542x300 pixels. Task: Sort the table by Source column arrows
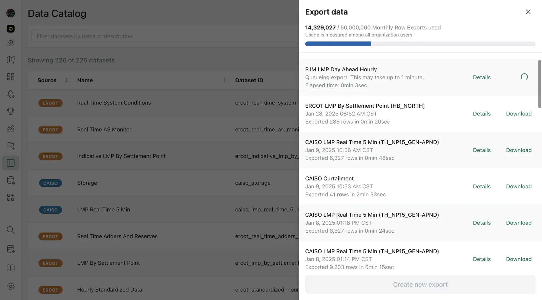[66, 80]
